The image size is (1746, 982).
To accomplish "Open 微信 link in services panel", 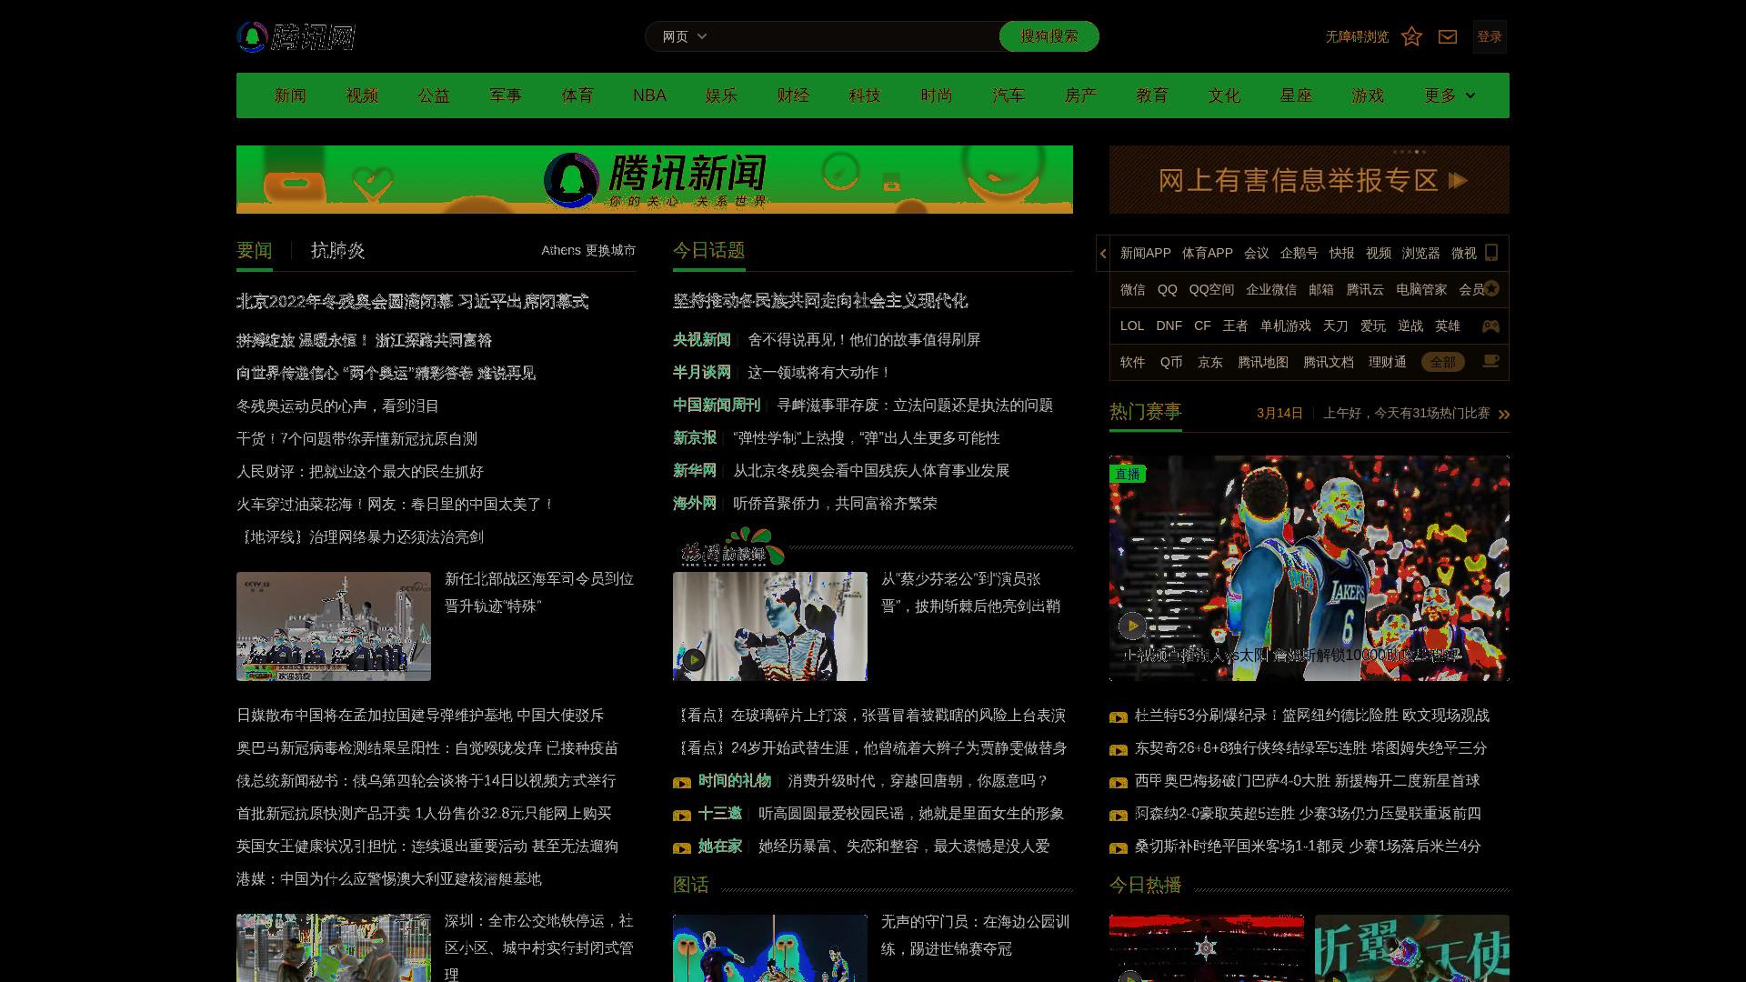I will pyautogui.click(x=1133, y=289).
